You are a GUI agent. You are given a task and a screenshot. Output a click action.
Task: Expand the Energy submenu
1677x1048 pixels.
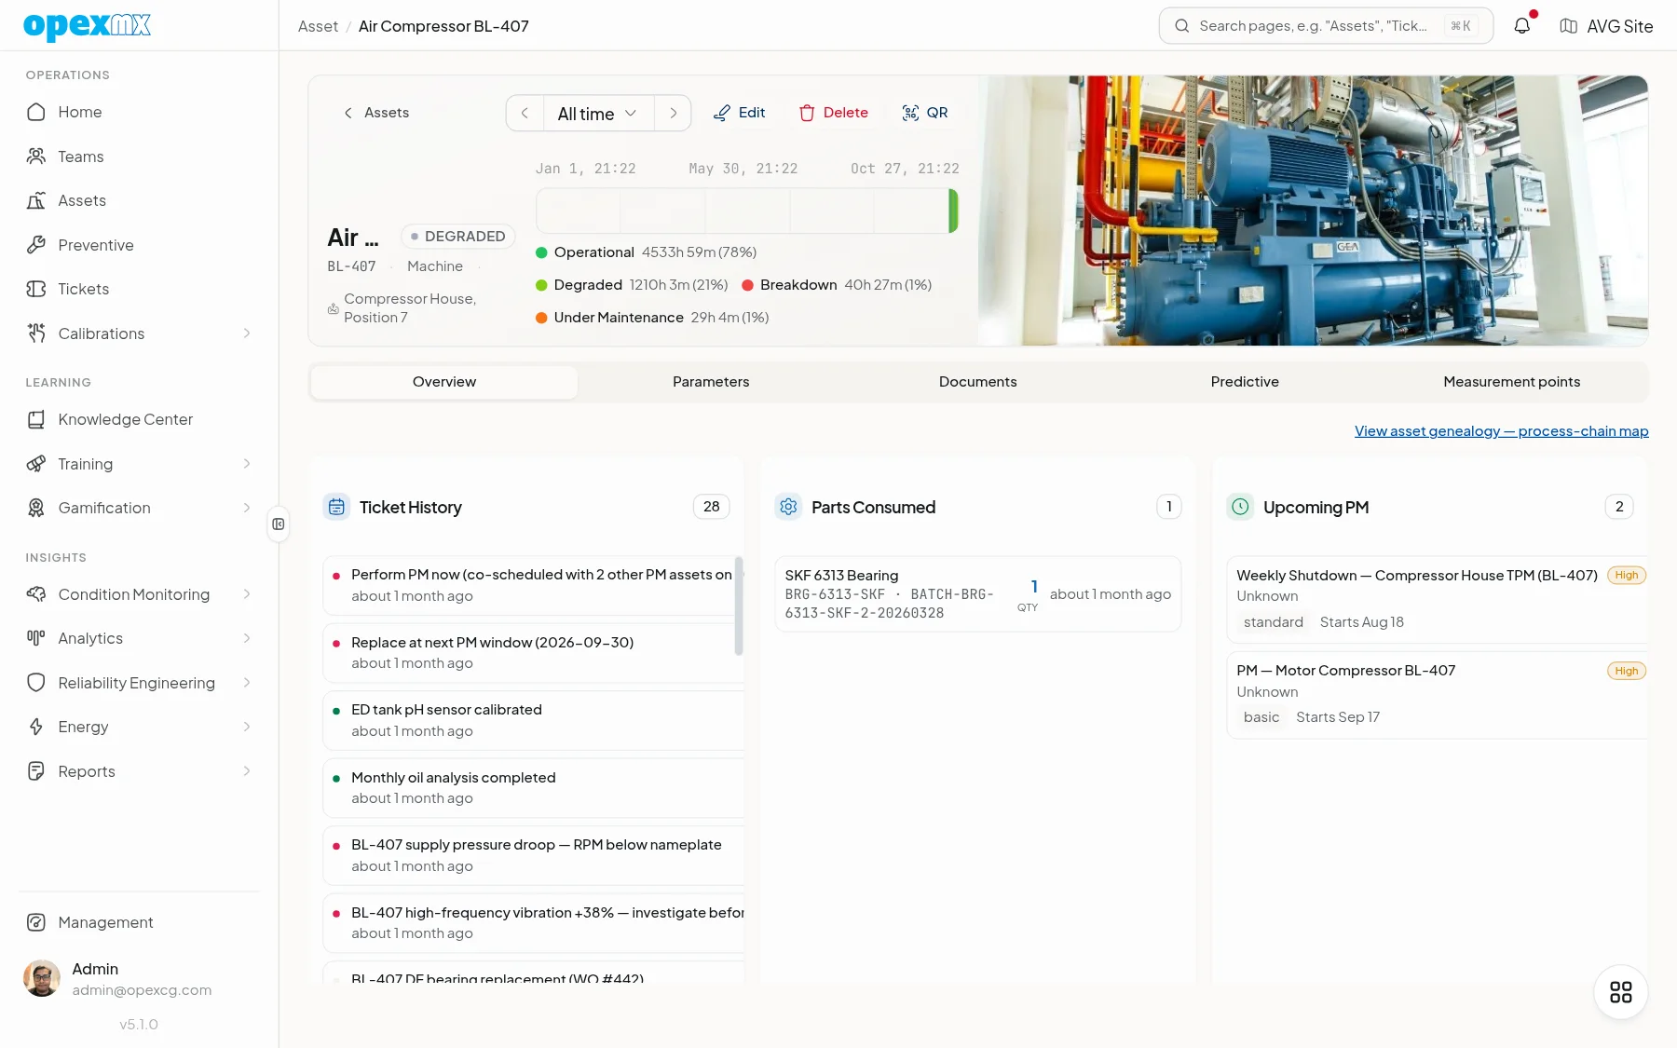[247, 727]
